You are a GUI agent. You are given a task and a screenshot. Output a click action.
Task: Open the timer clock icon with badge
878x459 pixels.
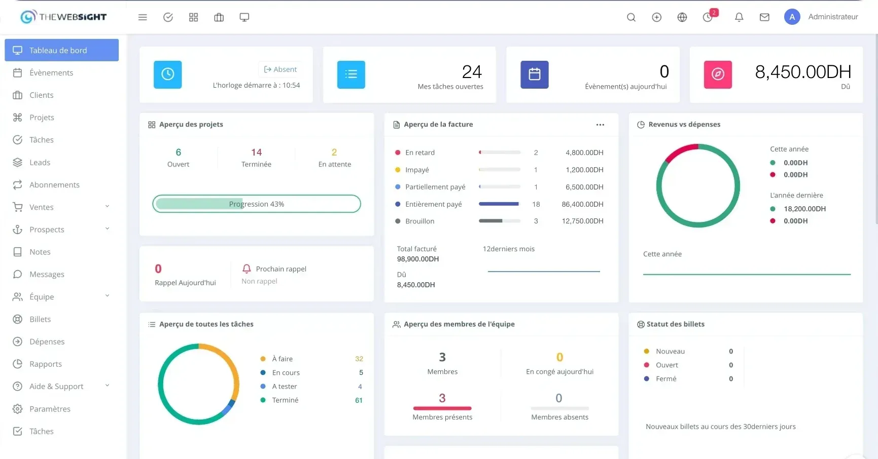[708, 17]
